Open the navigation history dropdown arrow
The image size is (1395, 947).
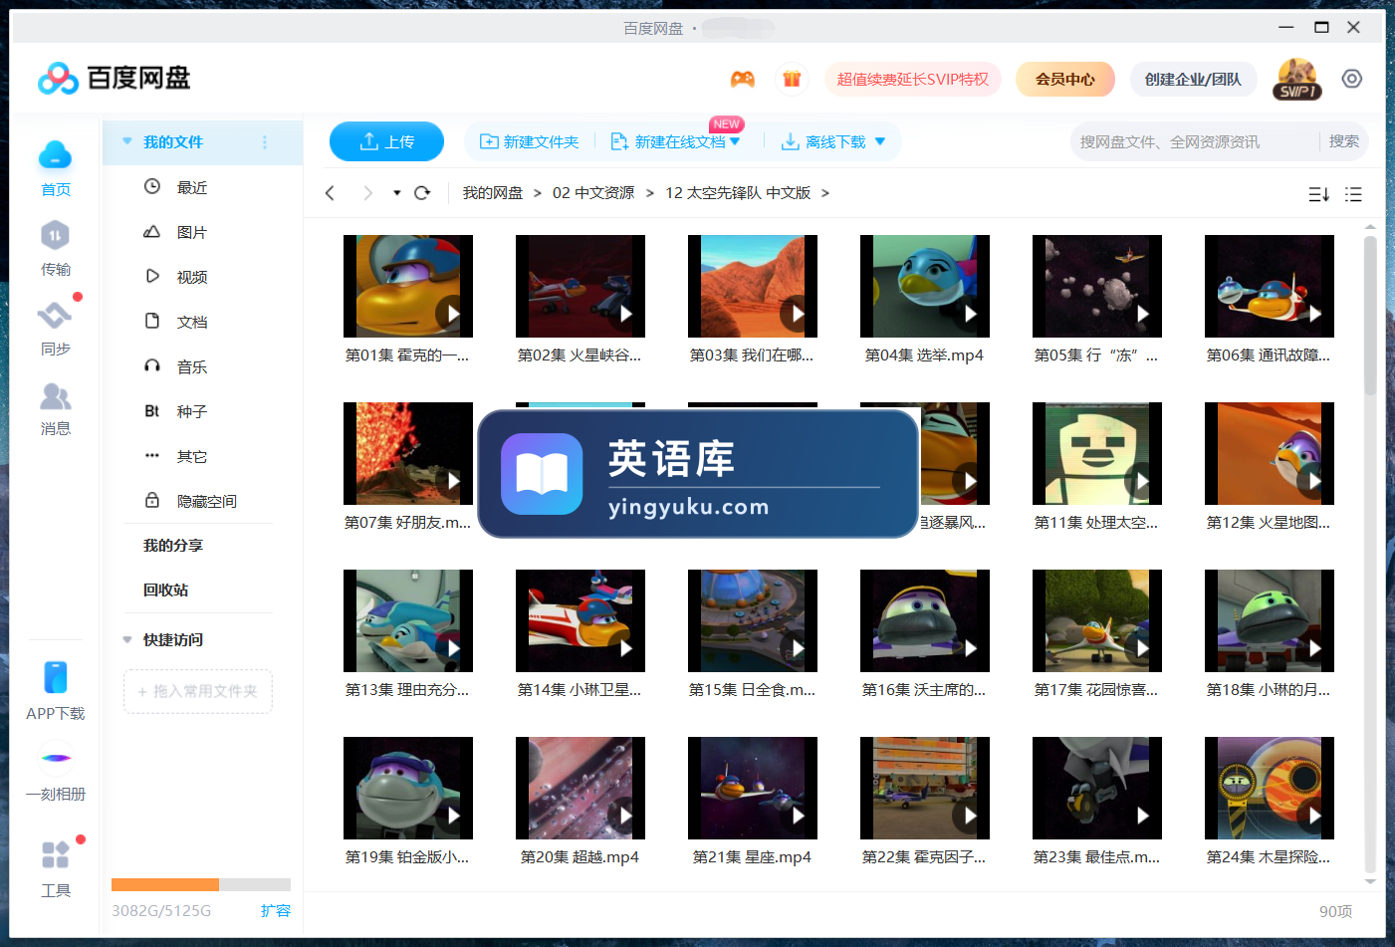(x=396, y=193)
